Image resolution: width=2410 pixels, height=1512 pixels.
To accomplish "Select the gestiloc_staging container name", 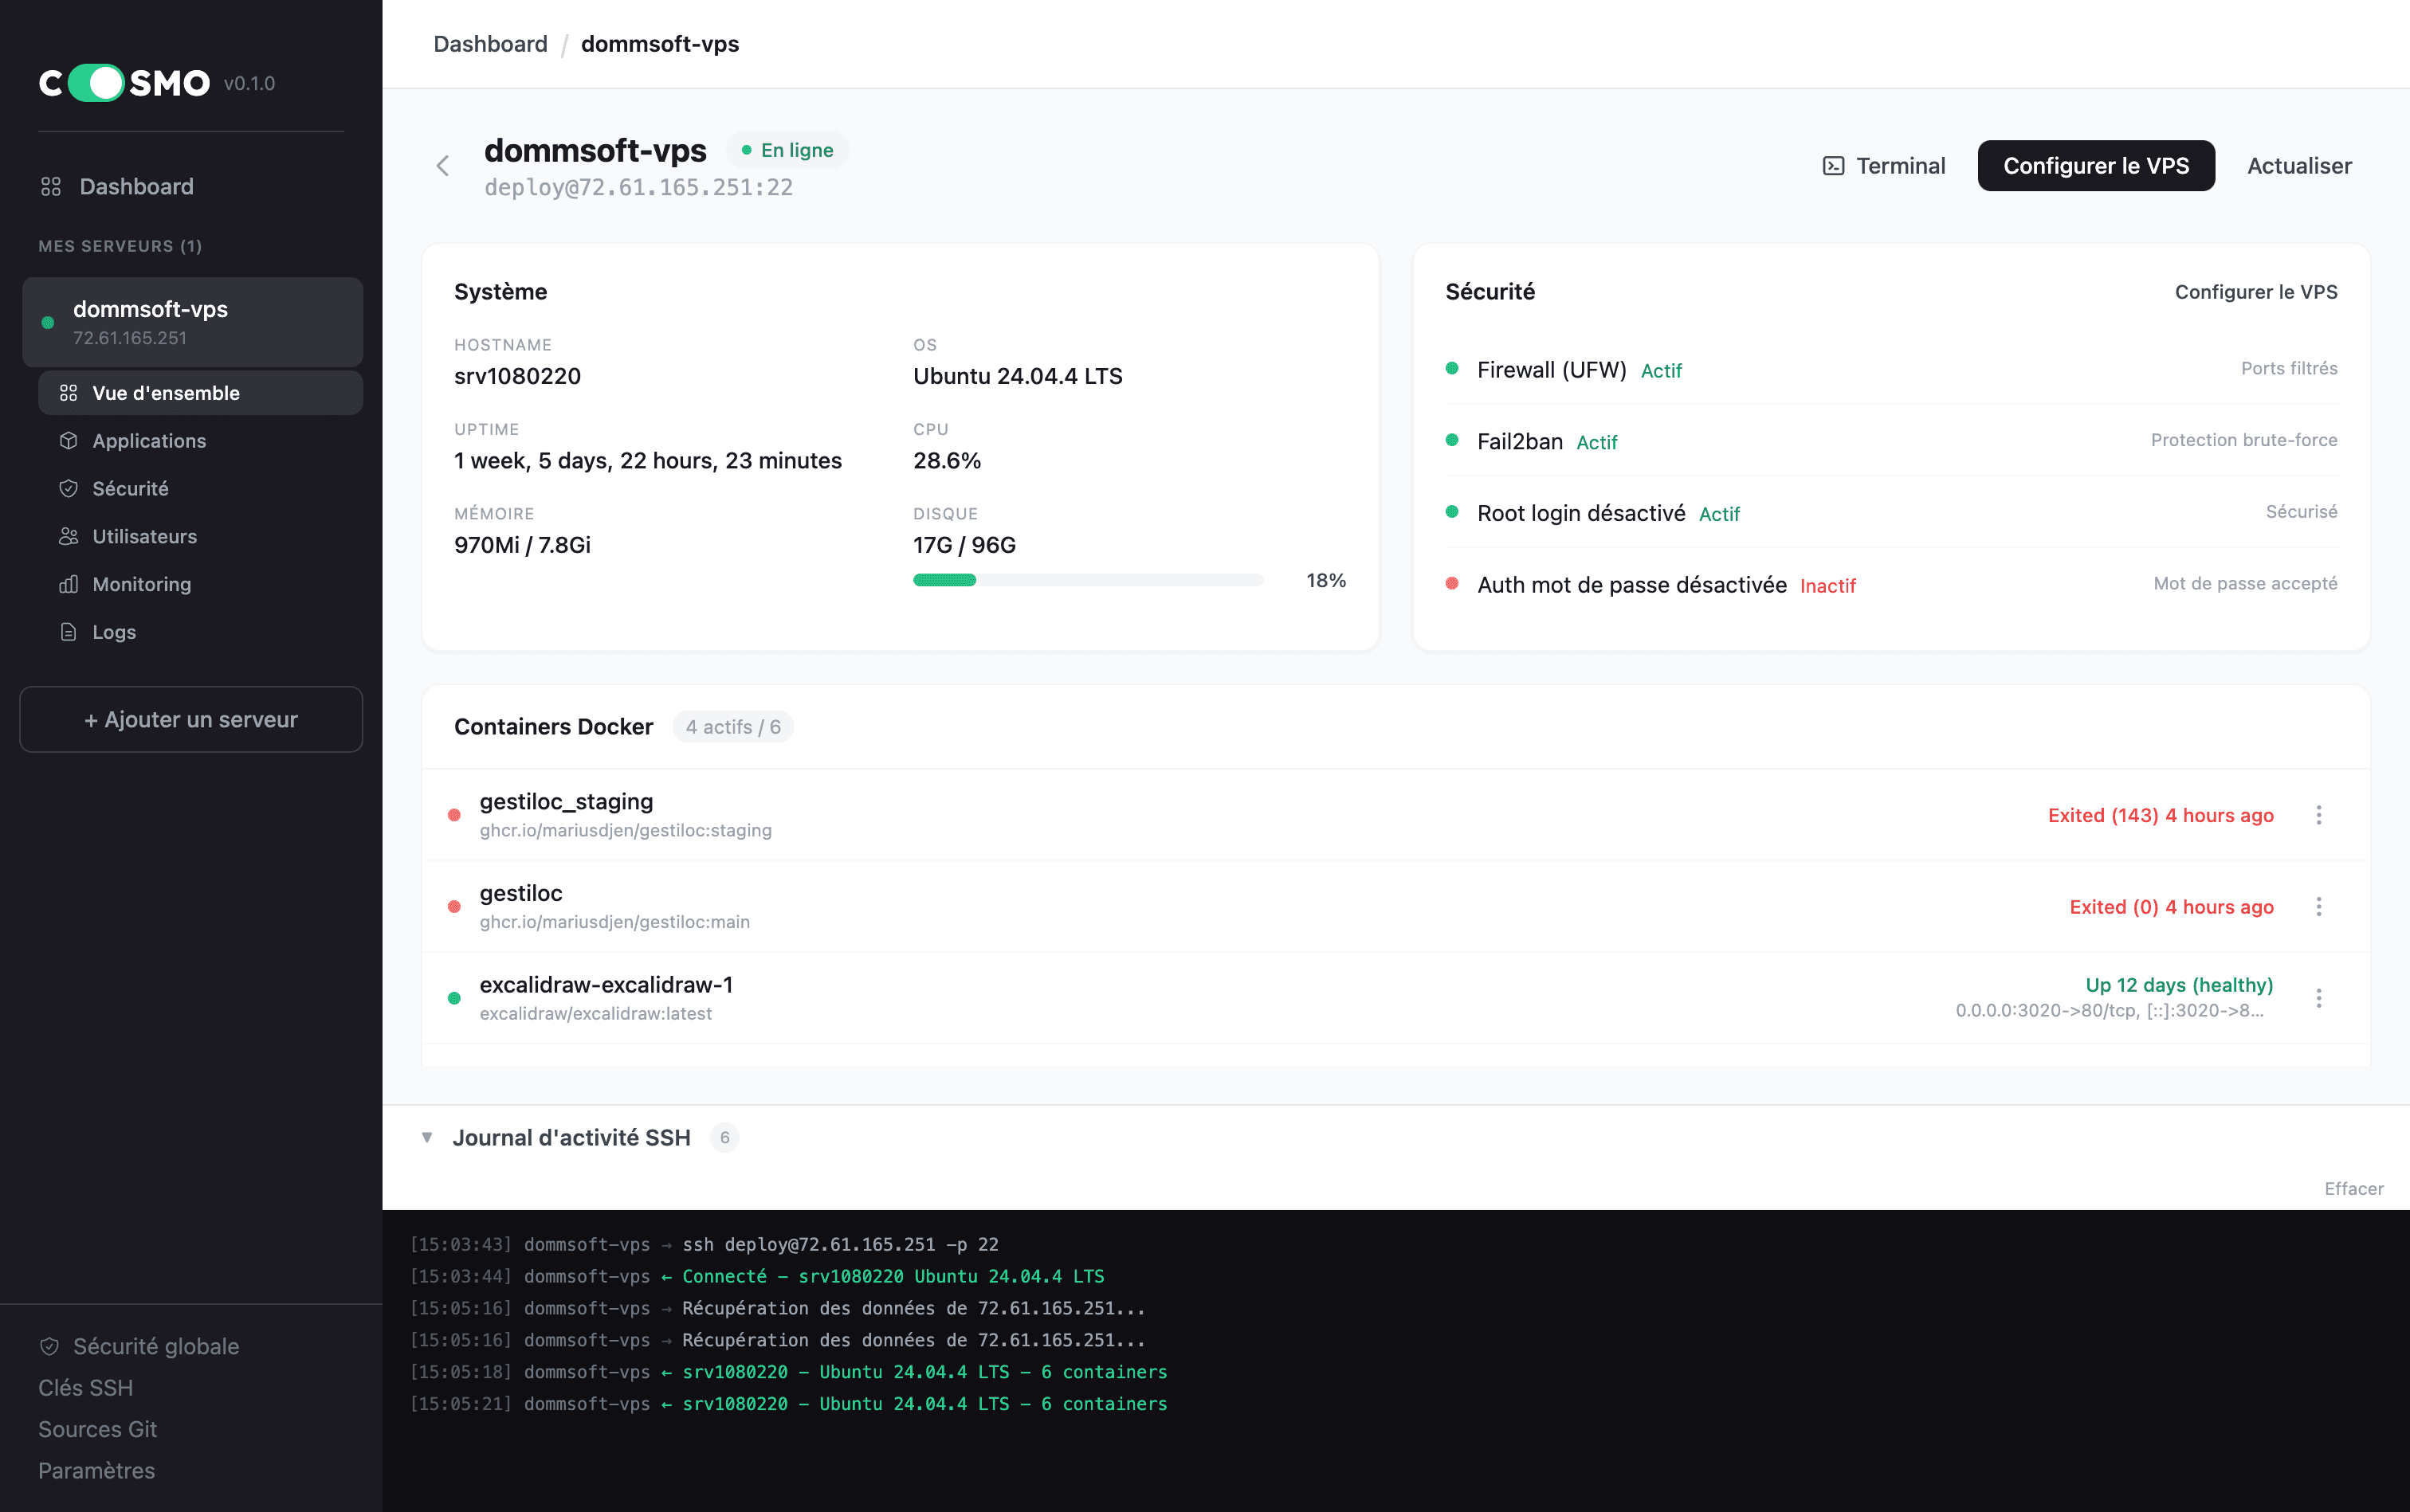I will coord(566,801).
